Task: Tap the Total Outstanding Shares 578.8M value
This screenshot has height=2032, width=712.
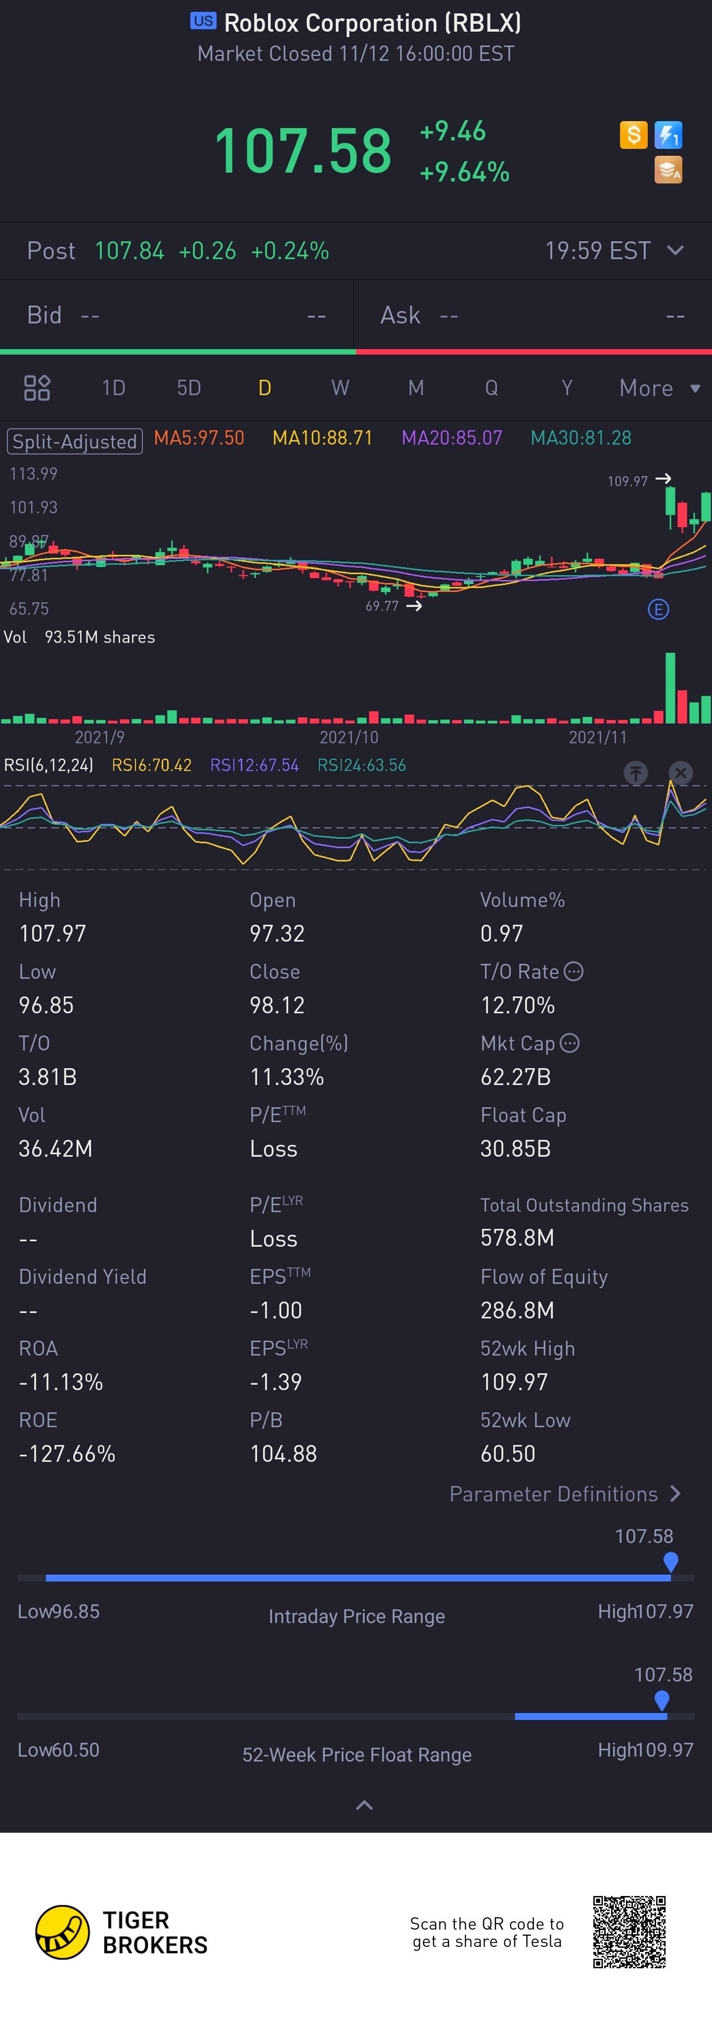Action: click(517, 1237)
